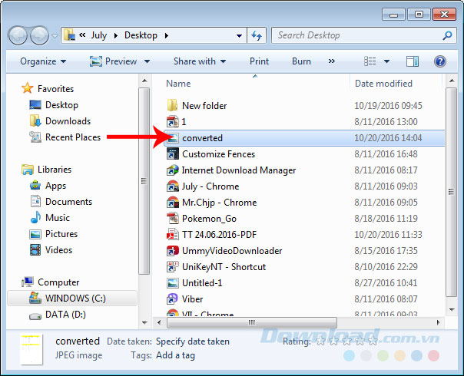Open the Preview menu in toolbar

point(115,61)
